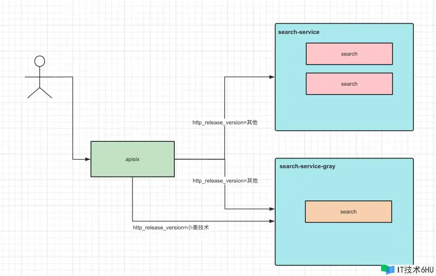Click the http_release_version=小秦技术 label

click(171, 228)
